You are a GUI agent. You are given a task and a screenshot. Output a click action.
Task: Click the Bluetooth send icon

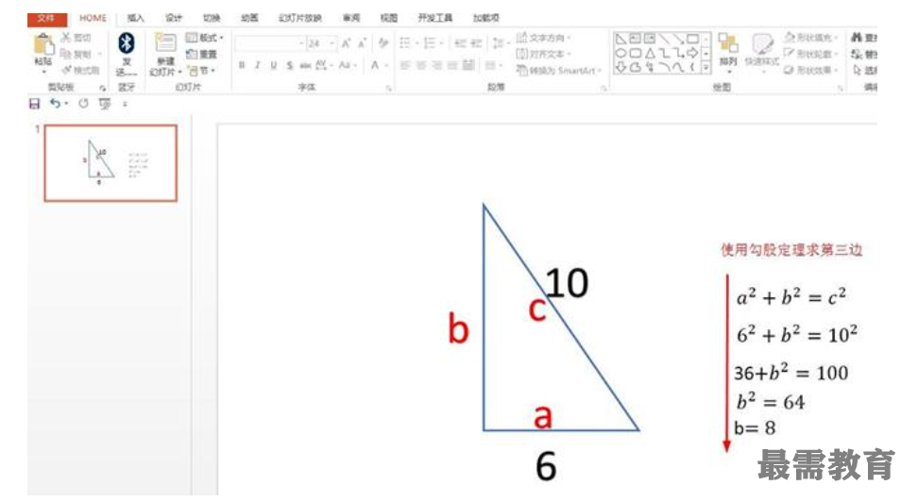pyautogui.click(x=126, y=43)
